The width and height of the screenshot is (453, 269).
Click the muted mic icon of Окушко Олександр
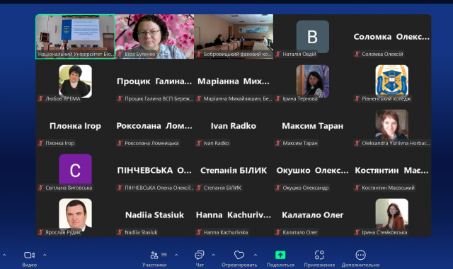tap(278, 188)
